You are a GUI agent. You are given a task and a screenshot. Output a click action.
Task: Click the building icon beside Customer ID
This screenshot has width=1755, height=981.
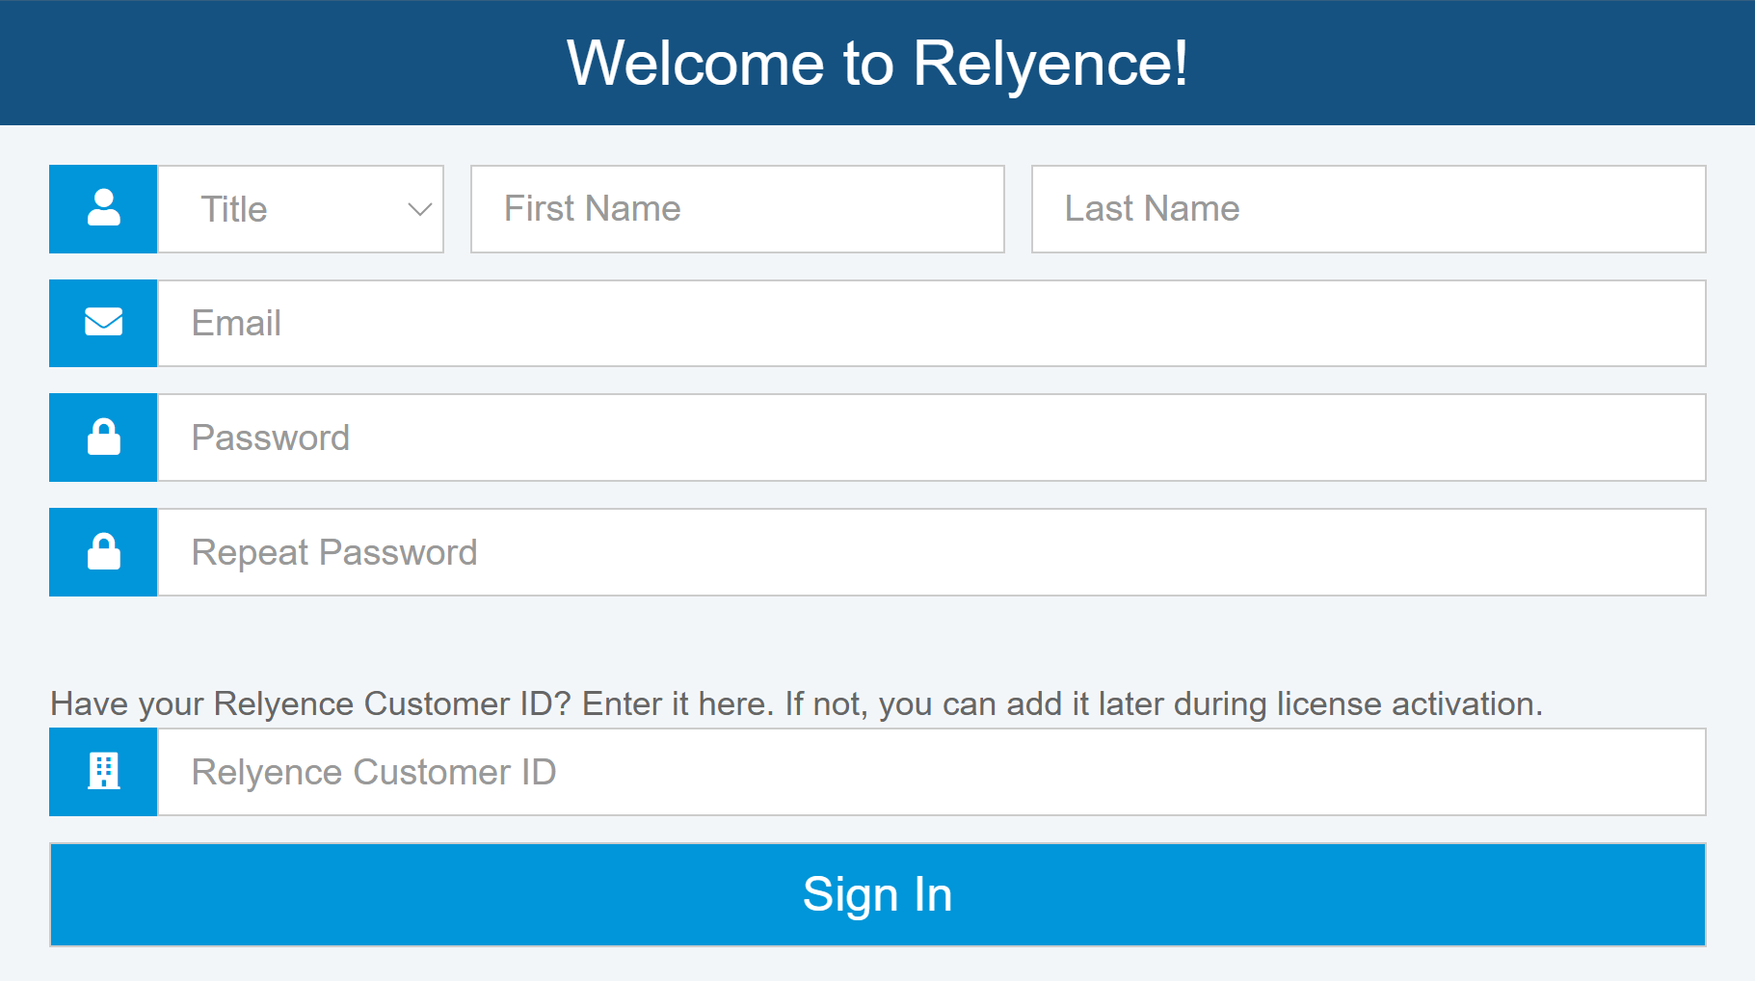click(x=103, y=772)
